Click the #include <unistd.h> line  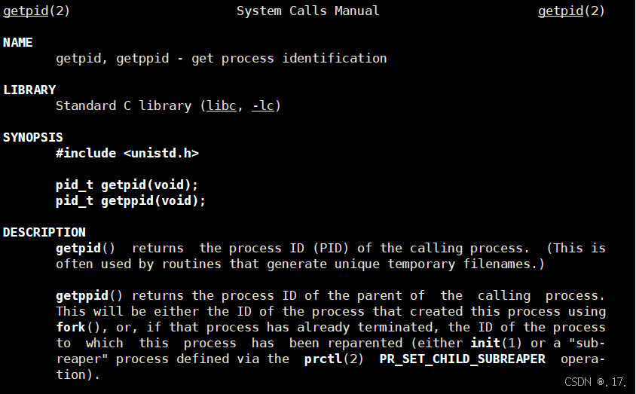(x=127, y=153)
